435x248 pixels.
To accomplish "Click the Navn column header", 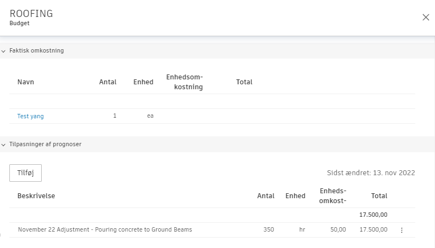I will click(26, 82).
